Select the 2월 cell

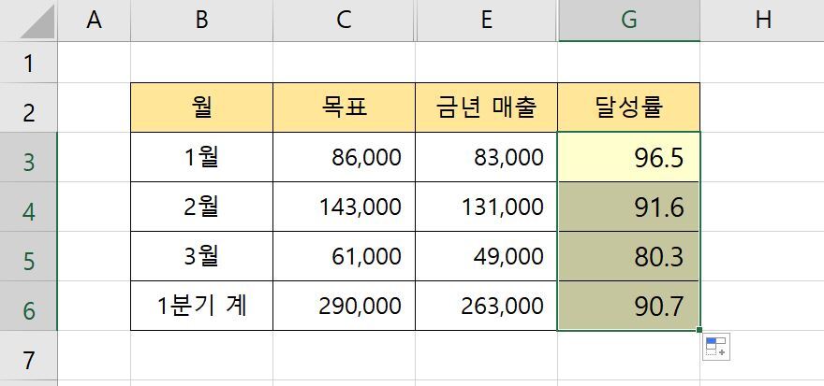point(202,207)
